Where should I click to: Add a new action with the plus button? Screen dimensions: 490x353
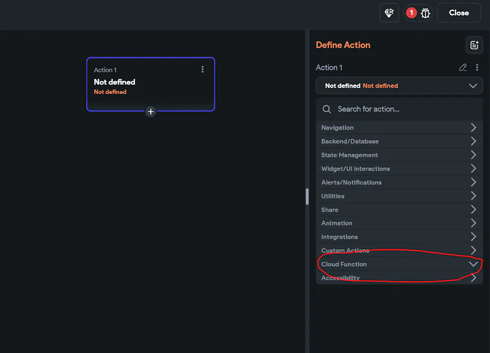[150, 112]
